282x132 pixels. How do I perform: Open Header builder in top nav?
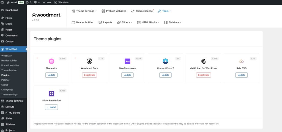point(83,22)
